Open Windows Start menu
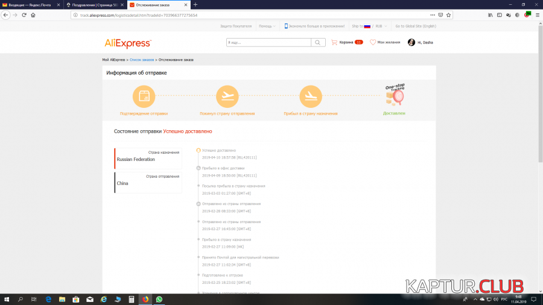 click(x=7, y=300)
